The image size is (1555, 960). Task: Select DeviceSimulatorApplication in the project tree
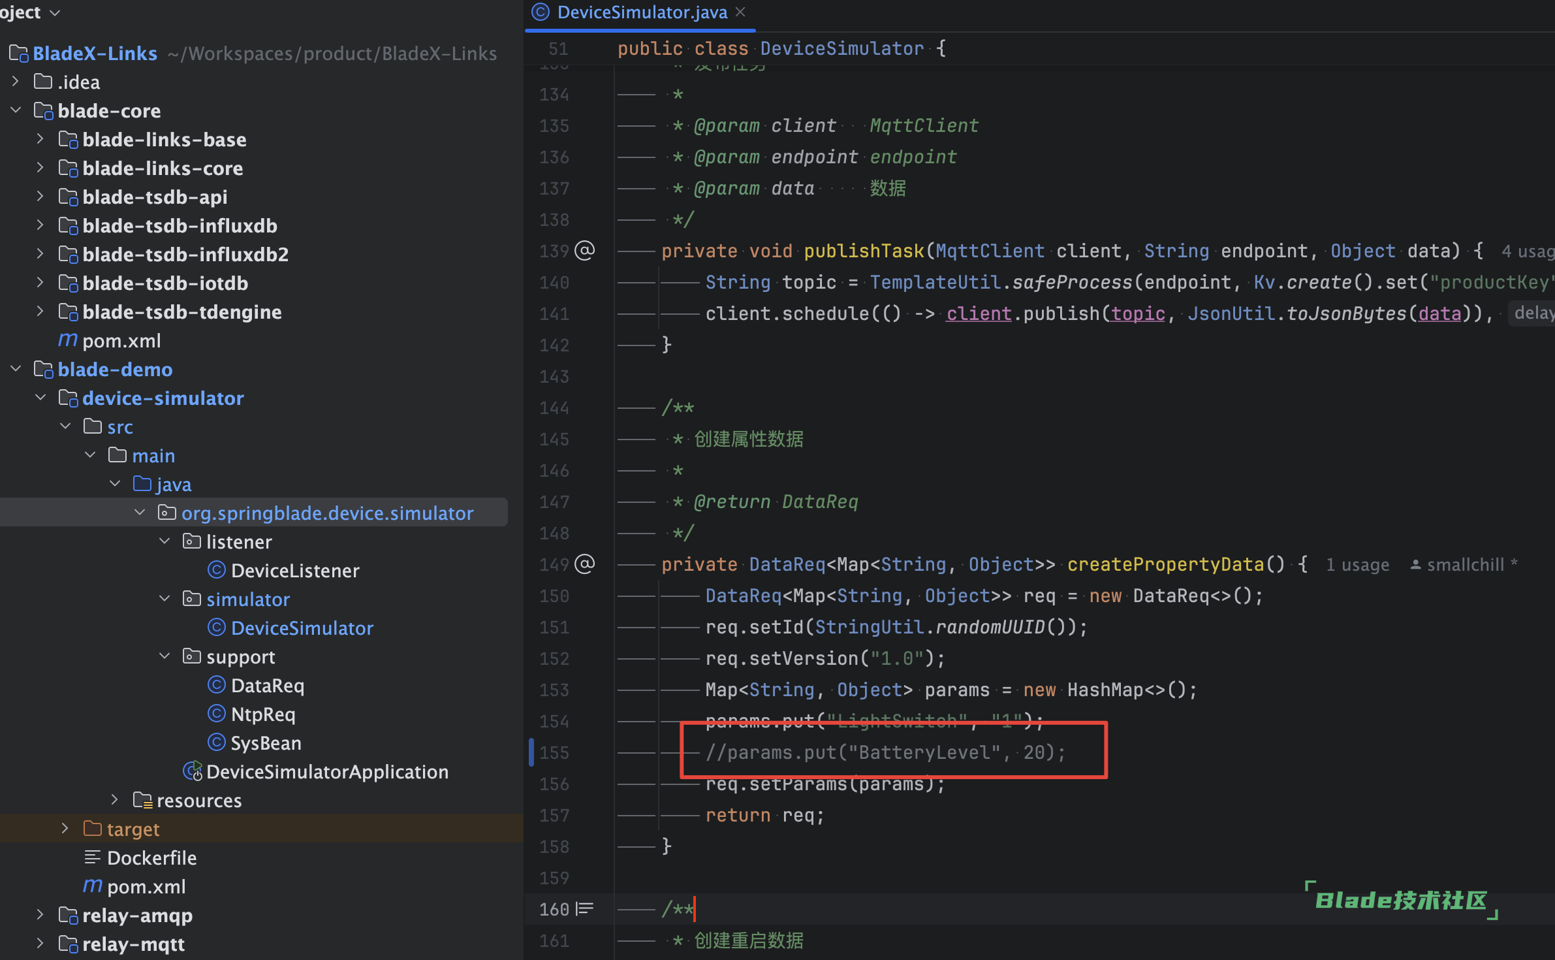coord(327,772)
